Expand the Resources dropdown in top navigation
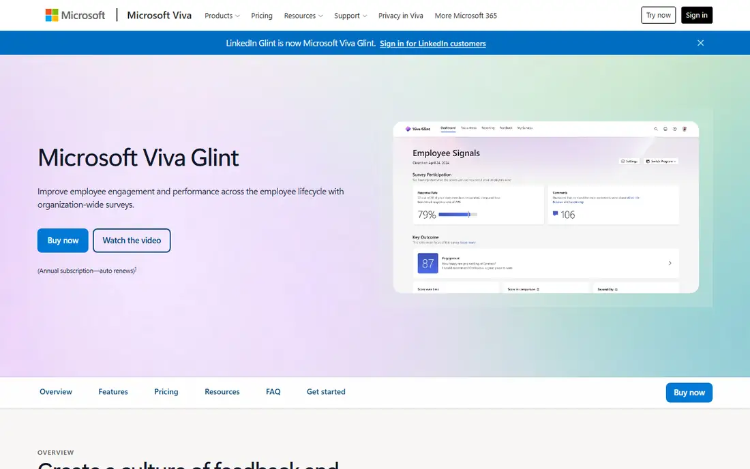Image resolution: width=750 pixels, height=469 pixels. click(x=303, y=16)
